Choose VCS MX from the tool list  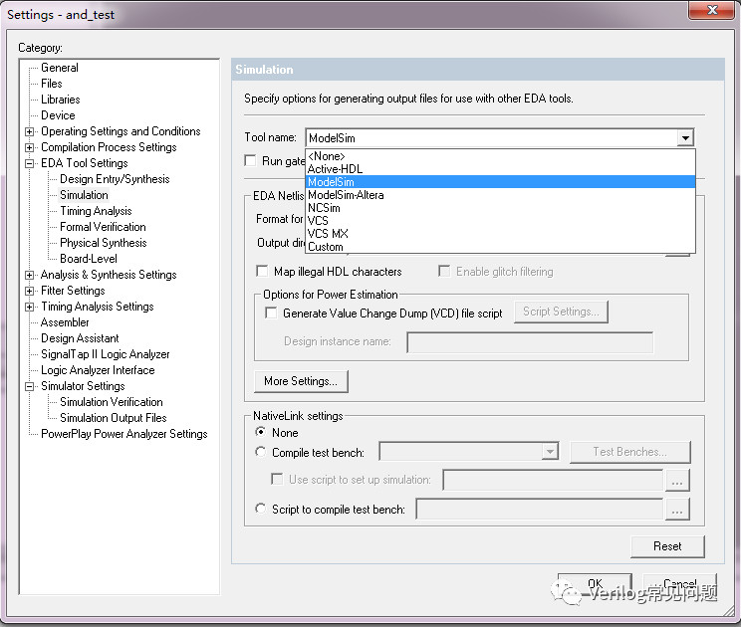500,234
